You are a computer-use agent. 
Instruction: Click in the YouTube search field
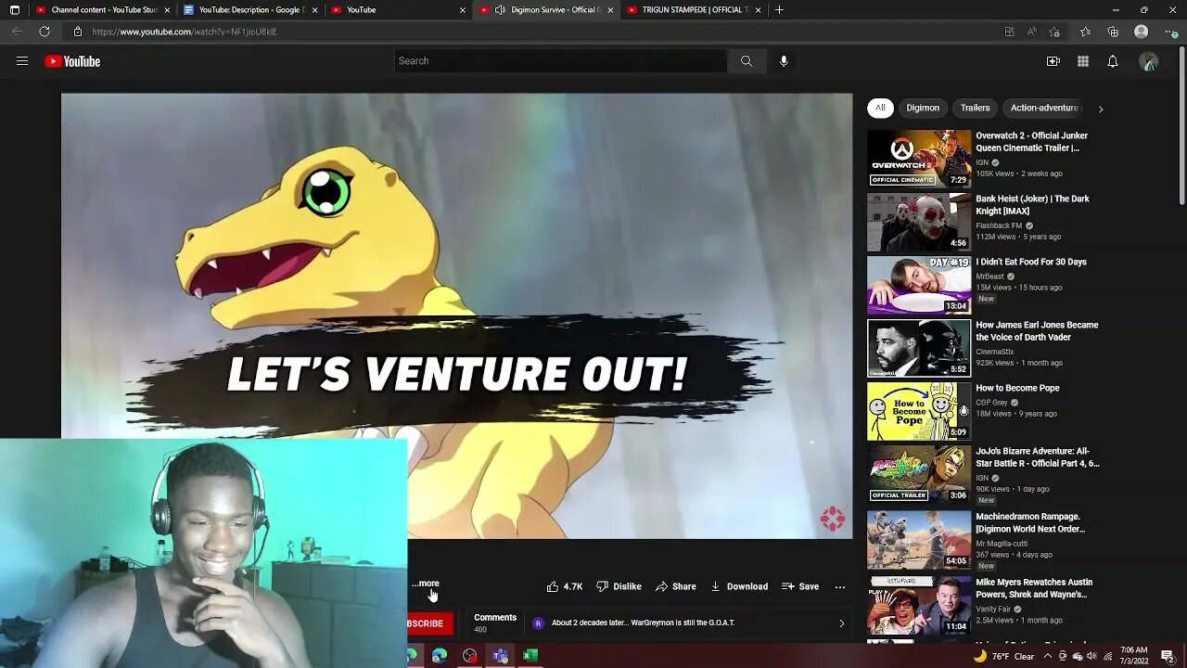point(560,61)
